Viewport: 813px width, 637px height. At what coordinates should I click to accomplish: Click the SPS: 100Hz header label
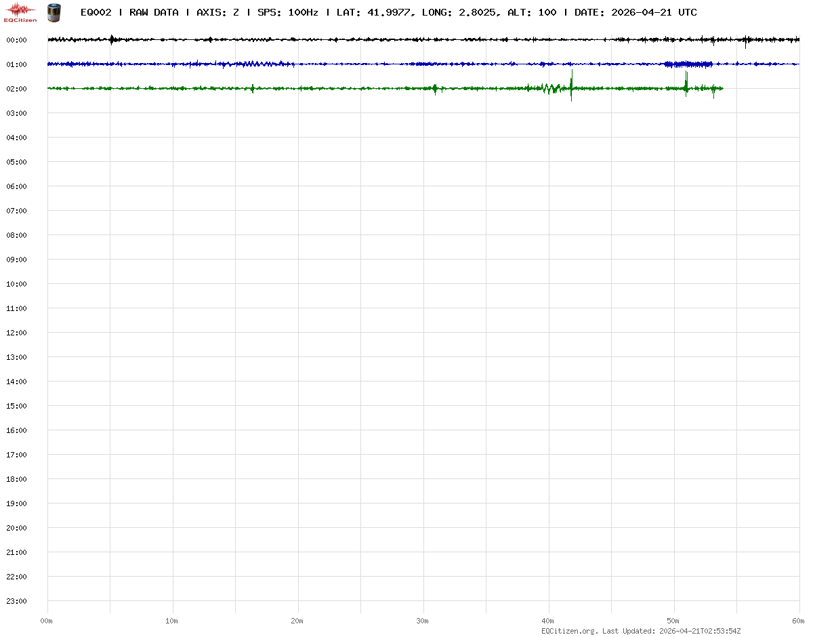tap(288, 12)
